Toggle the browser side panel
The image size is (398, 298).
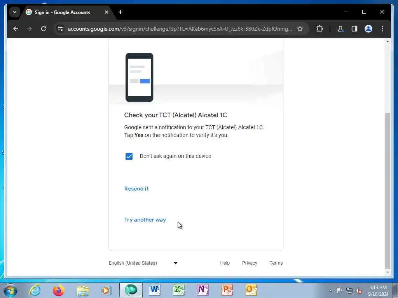click(x=354, y=29)
